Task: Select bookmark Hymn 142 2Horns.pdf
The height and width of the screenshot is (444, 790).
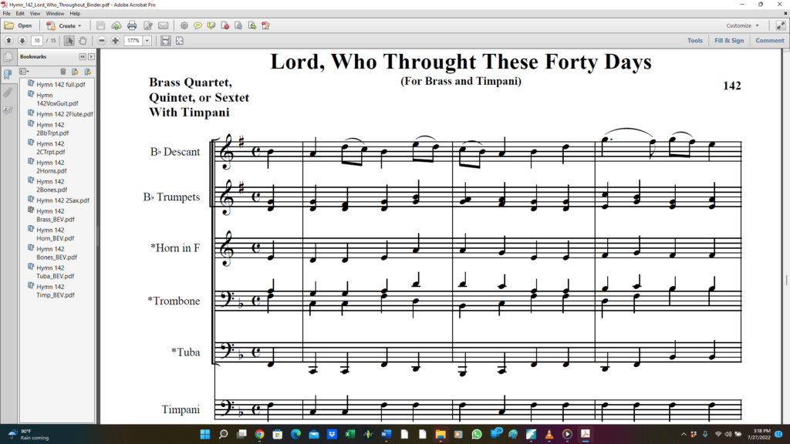Action: point(52,166)
